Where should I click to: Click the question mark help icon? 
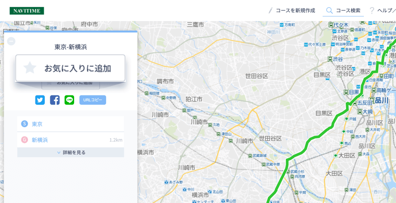tap(372, 11)
